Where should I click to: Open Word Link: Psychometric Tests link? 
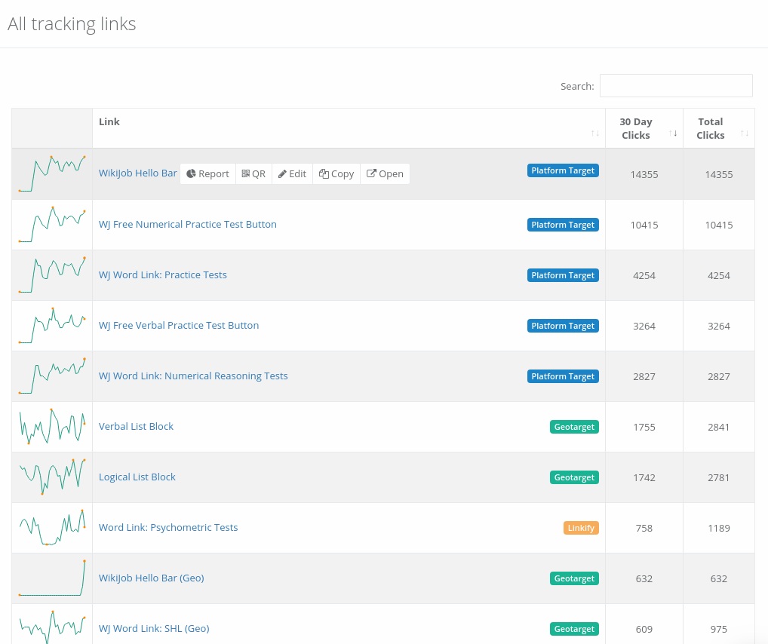168,527
